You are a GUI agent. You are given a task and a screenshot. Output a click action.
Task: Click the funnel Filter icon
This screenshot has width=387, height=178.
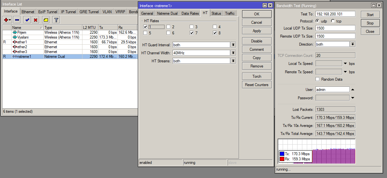pyautogui.click(x=56, y=20)
